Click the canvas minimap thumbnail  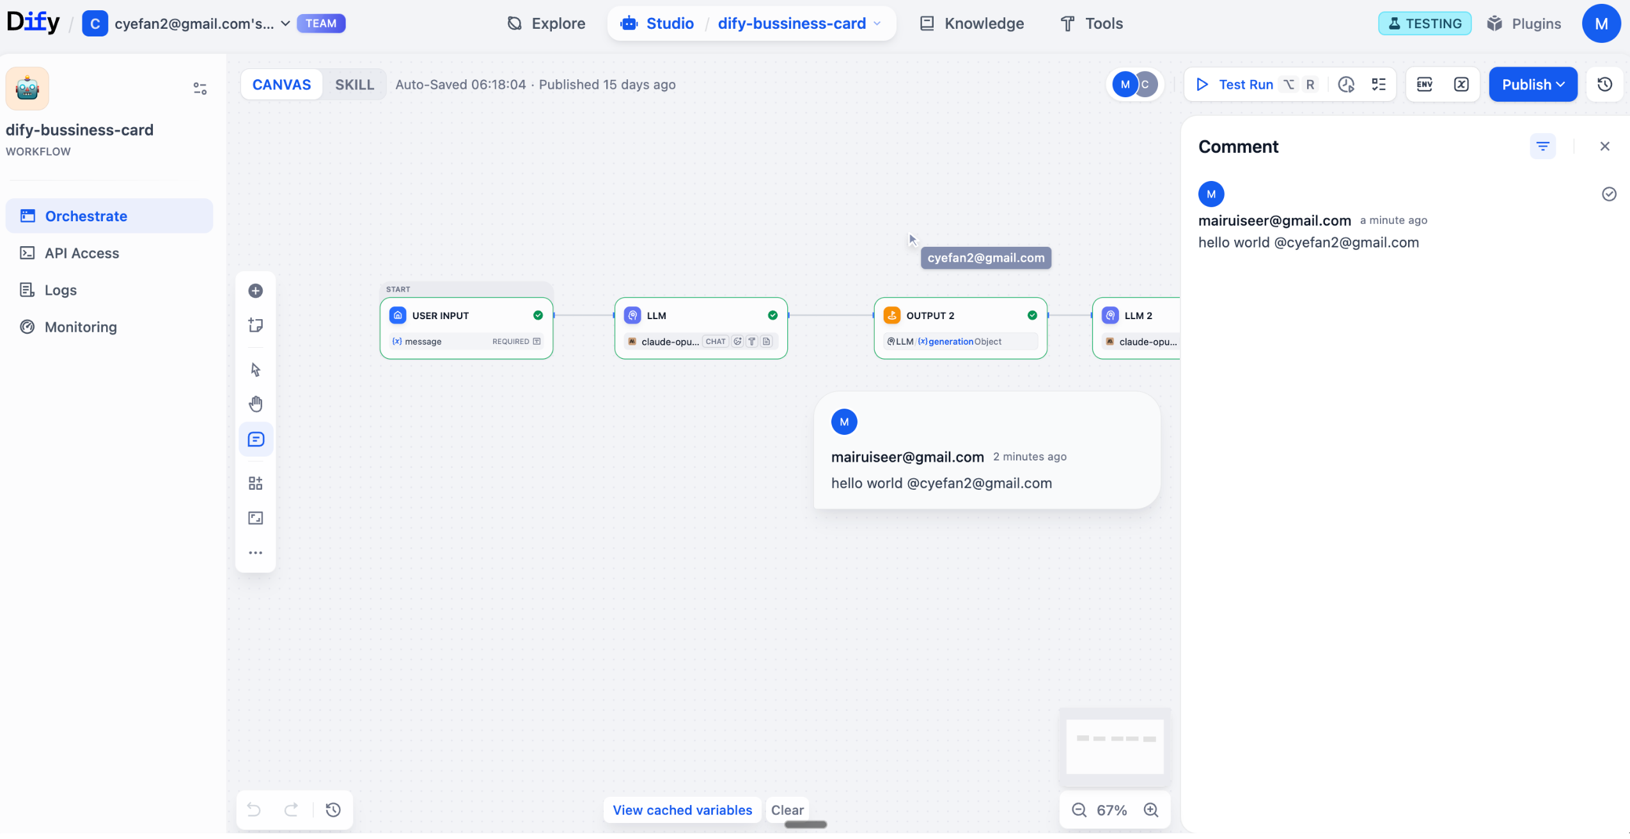click(x=1115, y=746)
